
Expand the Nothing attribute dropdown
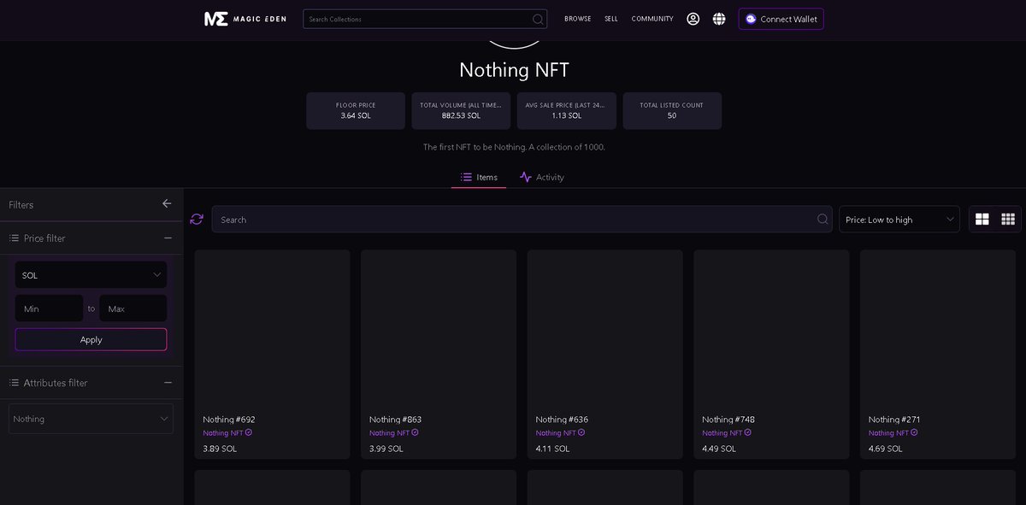pyautogui.click(x=91, y=419)
